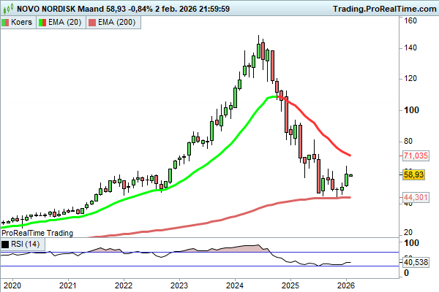
Task: Click the 2025 label on time axis
Action: tap(290, 285)
